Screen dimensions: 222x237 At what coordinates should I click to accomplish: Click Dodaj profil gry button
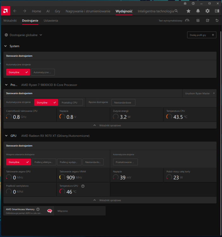pyautogui.click(x=201, y=35)
